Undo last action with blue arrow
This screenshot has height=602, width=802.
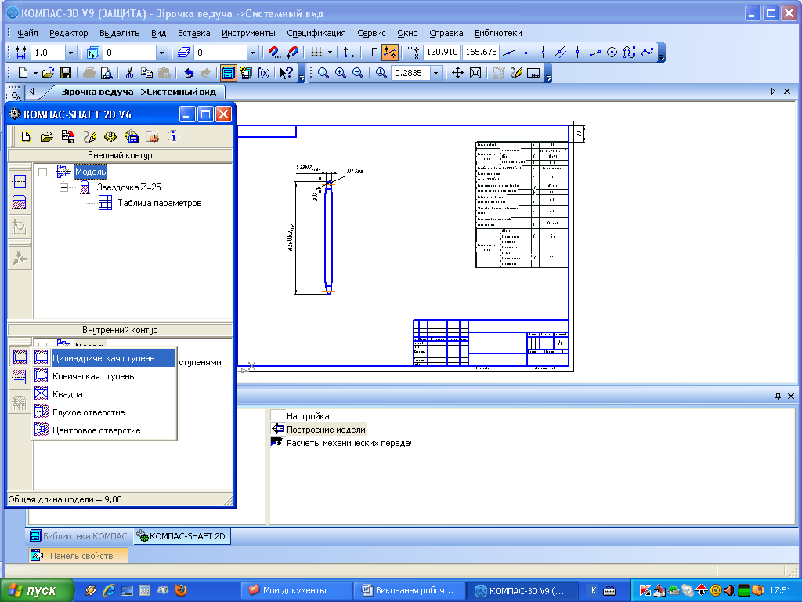(189, 73)
